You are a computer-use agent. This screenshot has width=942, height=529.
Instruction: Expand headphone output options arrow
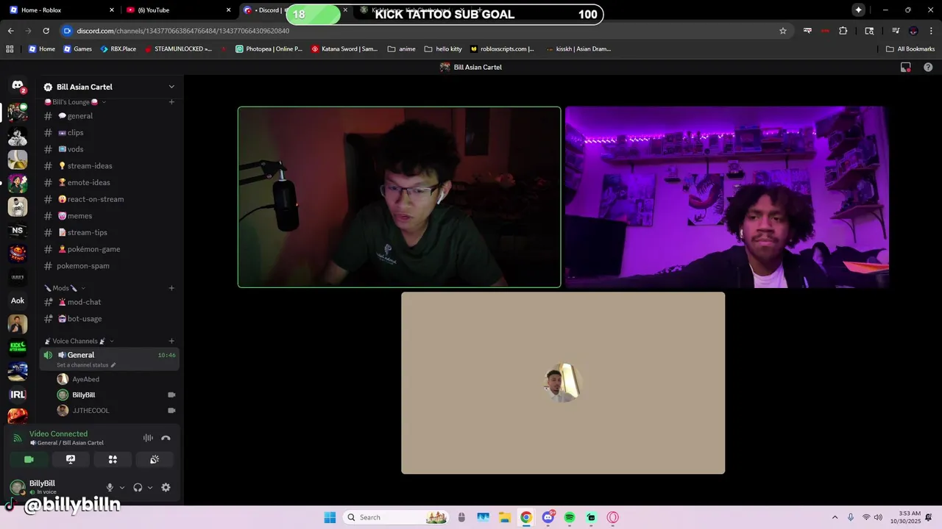tap(150, 487)
